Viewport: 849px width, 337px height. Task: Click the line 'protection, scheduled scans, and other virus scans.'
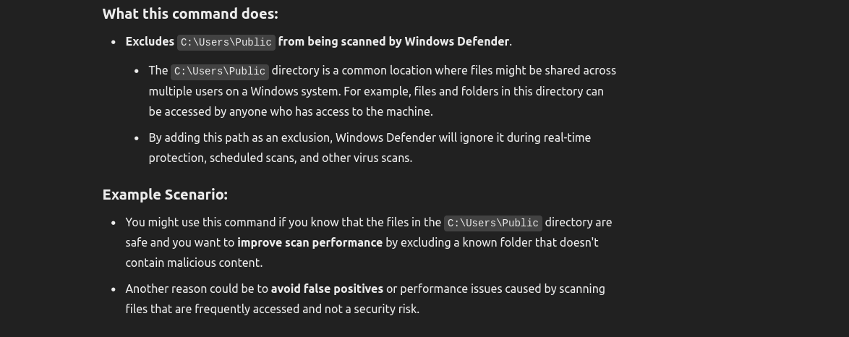281,158
